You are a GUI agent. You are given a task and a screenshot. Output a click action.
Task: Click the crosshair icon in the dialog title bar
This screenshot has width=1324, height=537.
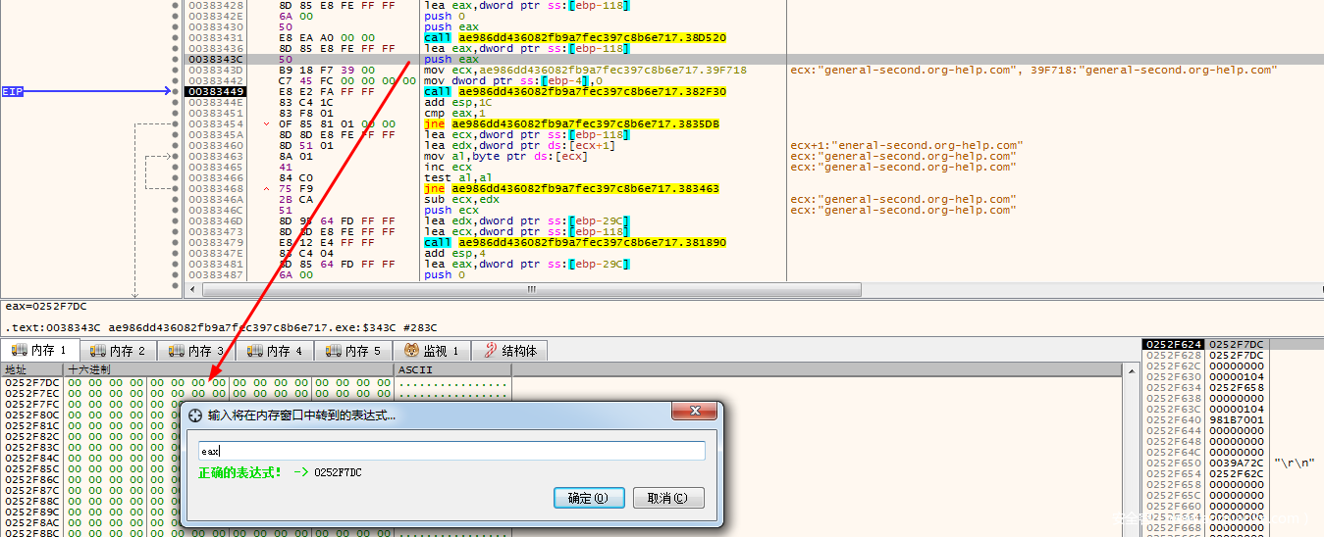pos(194,415)
